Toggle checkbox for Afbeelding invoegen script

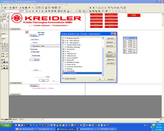click(x=64, y=62)
